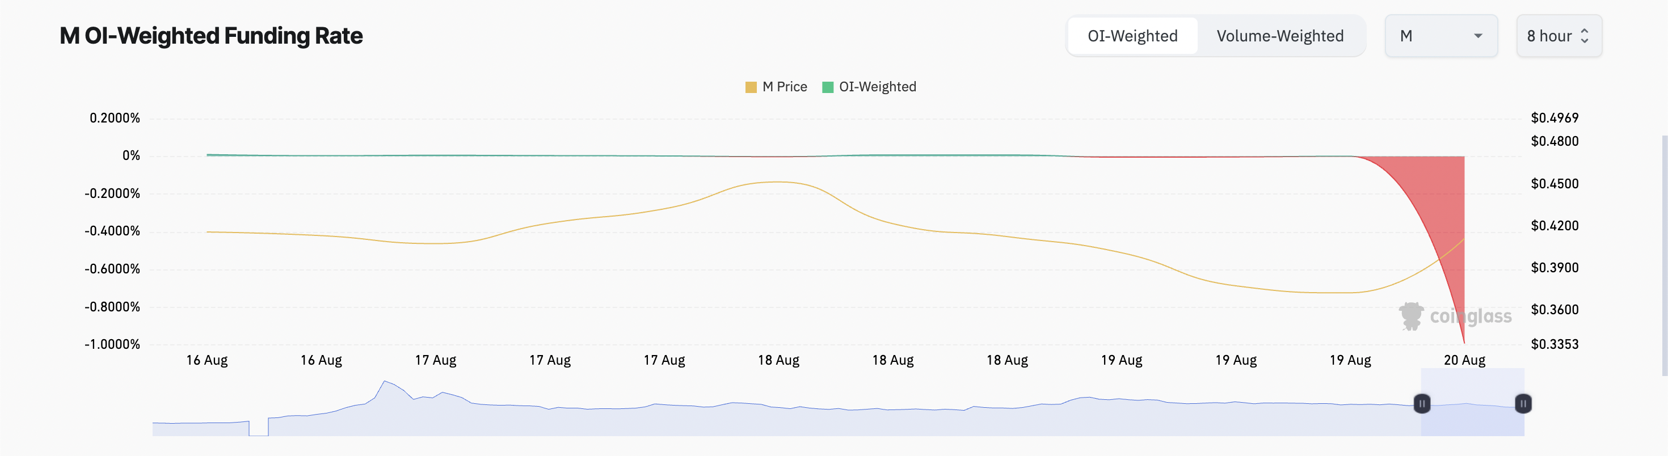
Task: Click the Volume-Weighted tab label
Action: click(1280, 36)
